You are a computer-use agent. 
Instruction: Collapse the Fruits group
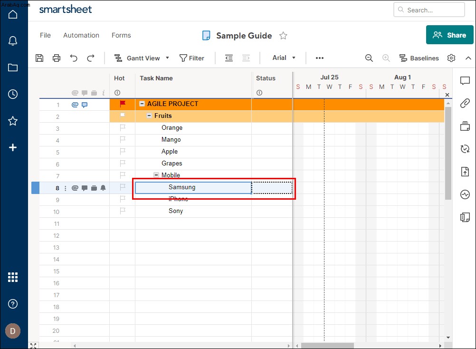click(x=149, y=116)
